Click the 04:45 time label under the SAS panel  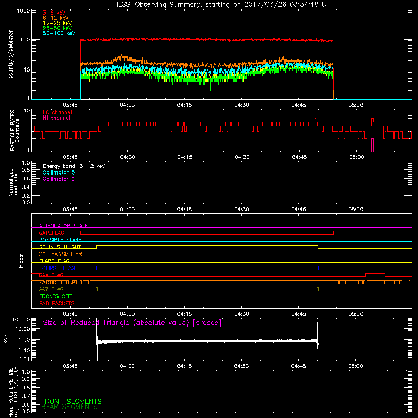point(298,366)
